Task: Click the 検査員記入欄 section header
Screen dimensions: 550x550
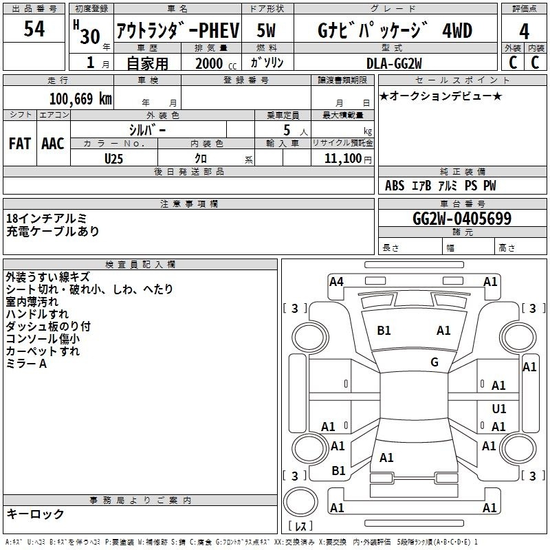Action: click(140, 264)
